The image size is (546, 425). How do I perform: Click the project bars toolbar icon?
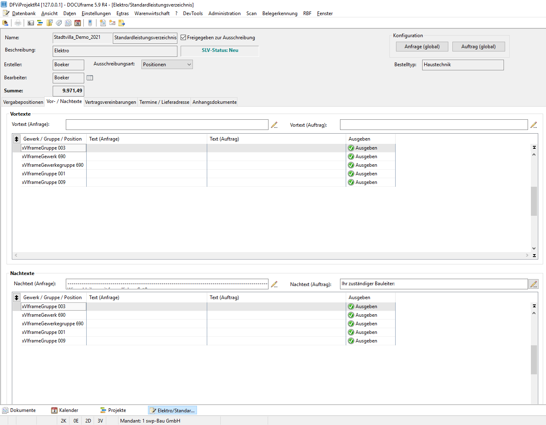click(40, 23)
